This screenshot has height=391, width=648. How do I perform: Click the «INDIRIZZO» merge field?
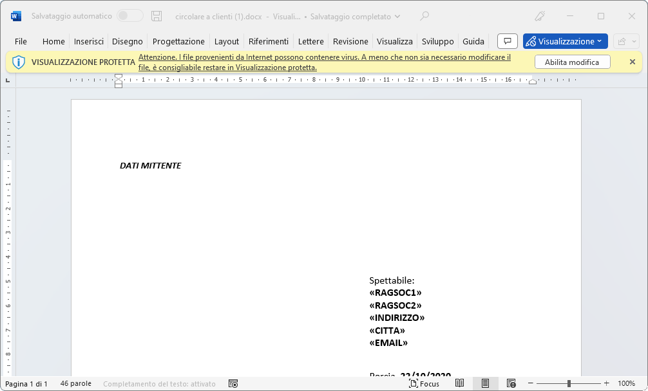click(397, 318)
